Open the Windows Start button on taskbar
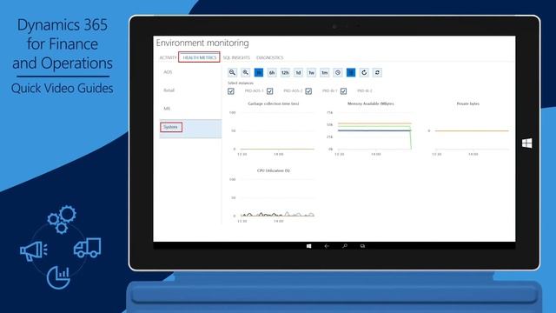The image size is (556, 313). (x=309, y=246)
